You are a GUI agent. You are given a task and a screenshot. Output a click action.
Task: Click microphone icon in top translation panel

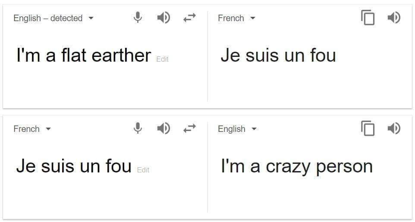(x=138, y=18)
